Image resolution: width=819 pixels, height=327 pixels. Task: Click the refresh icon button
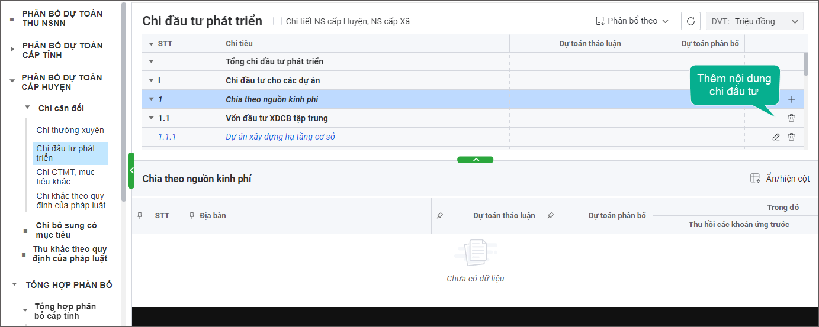[690, 21]
